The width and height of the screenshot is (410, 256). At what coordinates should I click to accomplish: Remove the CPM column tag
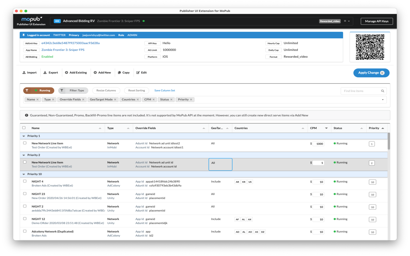[153, 100]
